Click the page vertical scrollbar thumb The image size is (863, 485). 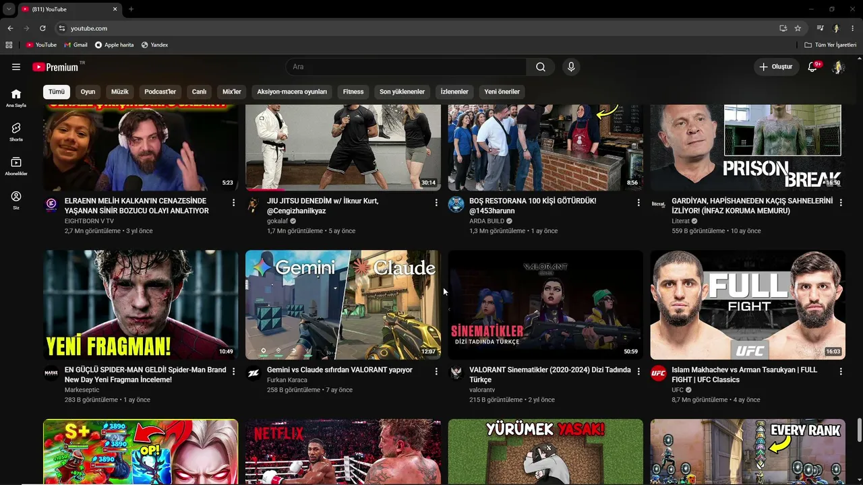coord(859,430)
